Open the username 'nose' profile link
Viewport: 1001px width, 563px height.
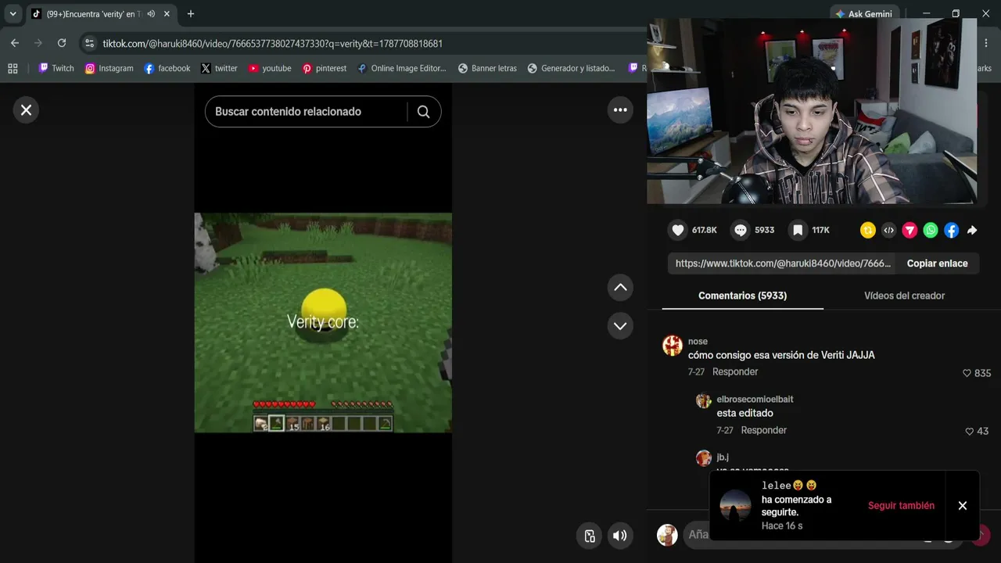click(x=698, y=341)
